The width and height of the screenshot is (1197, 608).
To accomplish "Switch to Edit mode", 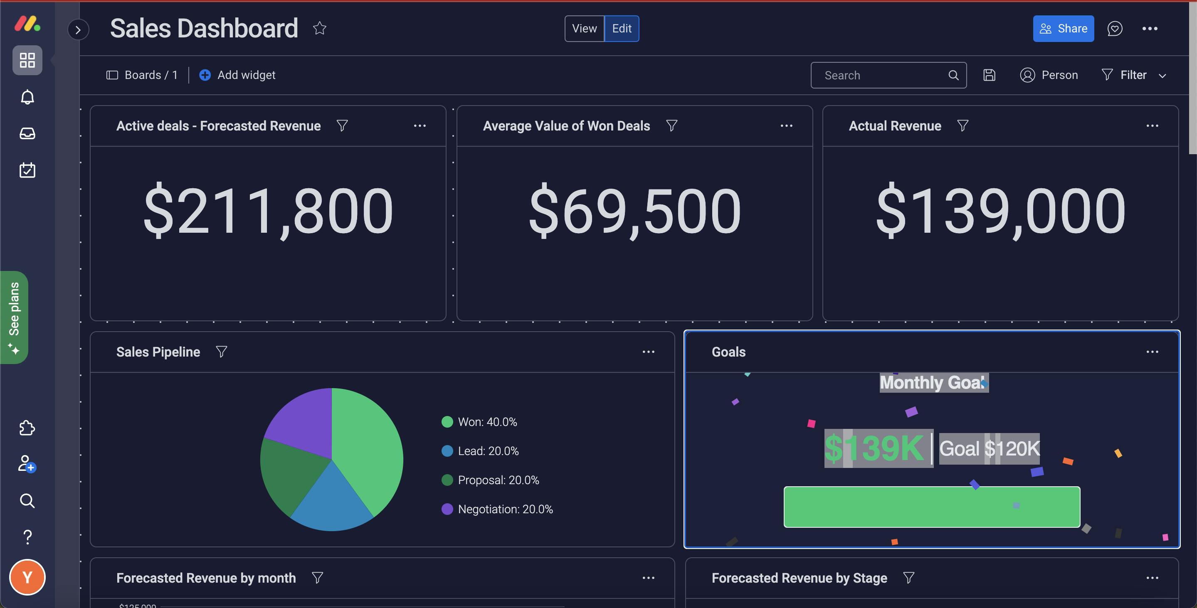I will (621, 29).
